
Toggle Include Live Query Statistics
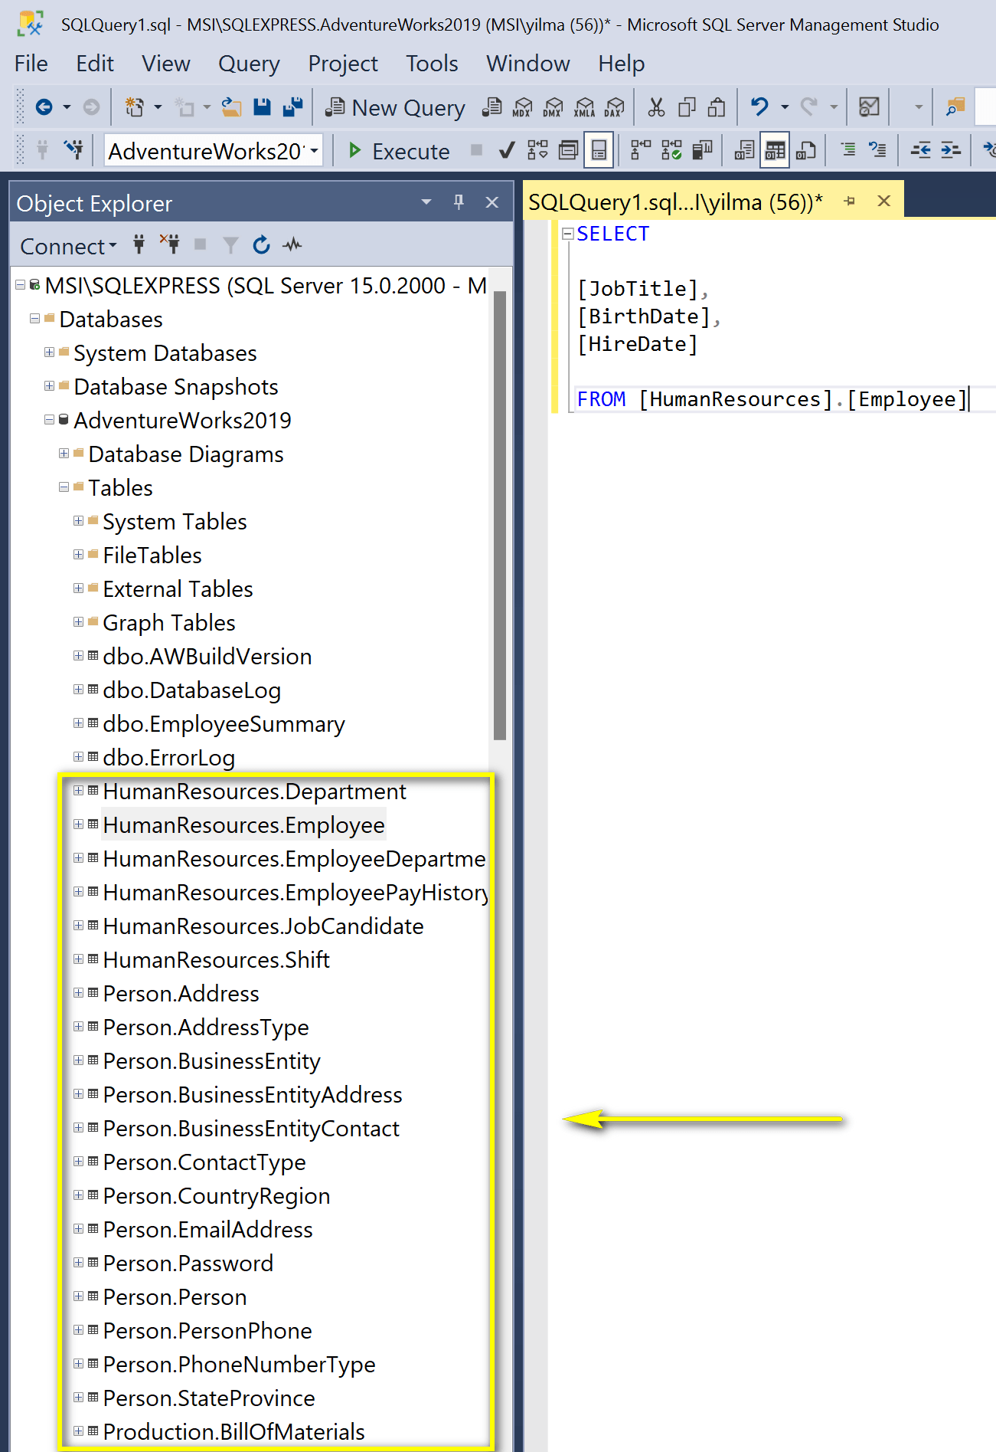pyautogui.click(x=671, y=150)
